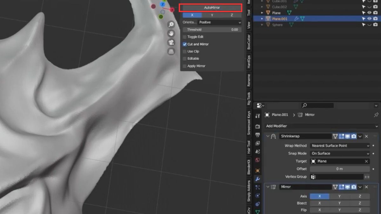Click the Shrinkwrap modifier type icon
This screenshot has height=214, width=381.
pyautogui.click(x=273, y=136)
